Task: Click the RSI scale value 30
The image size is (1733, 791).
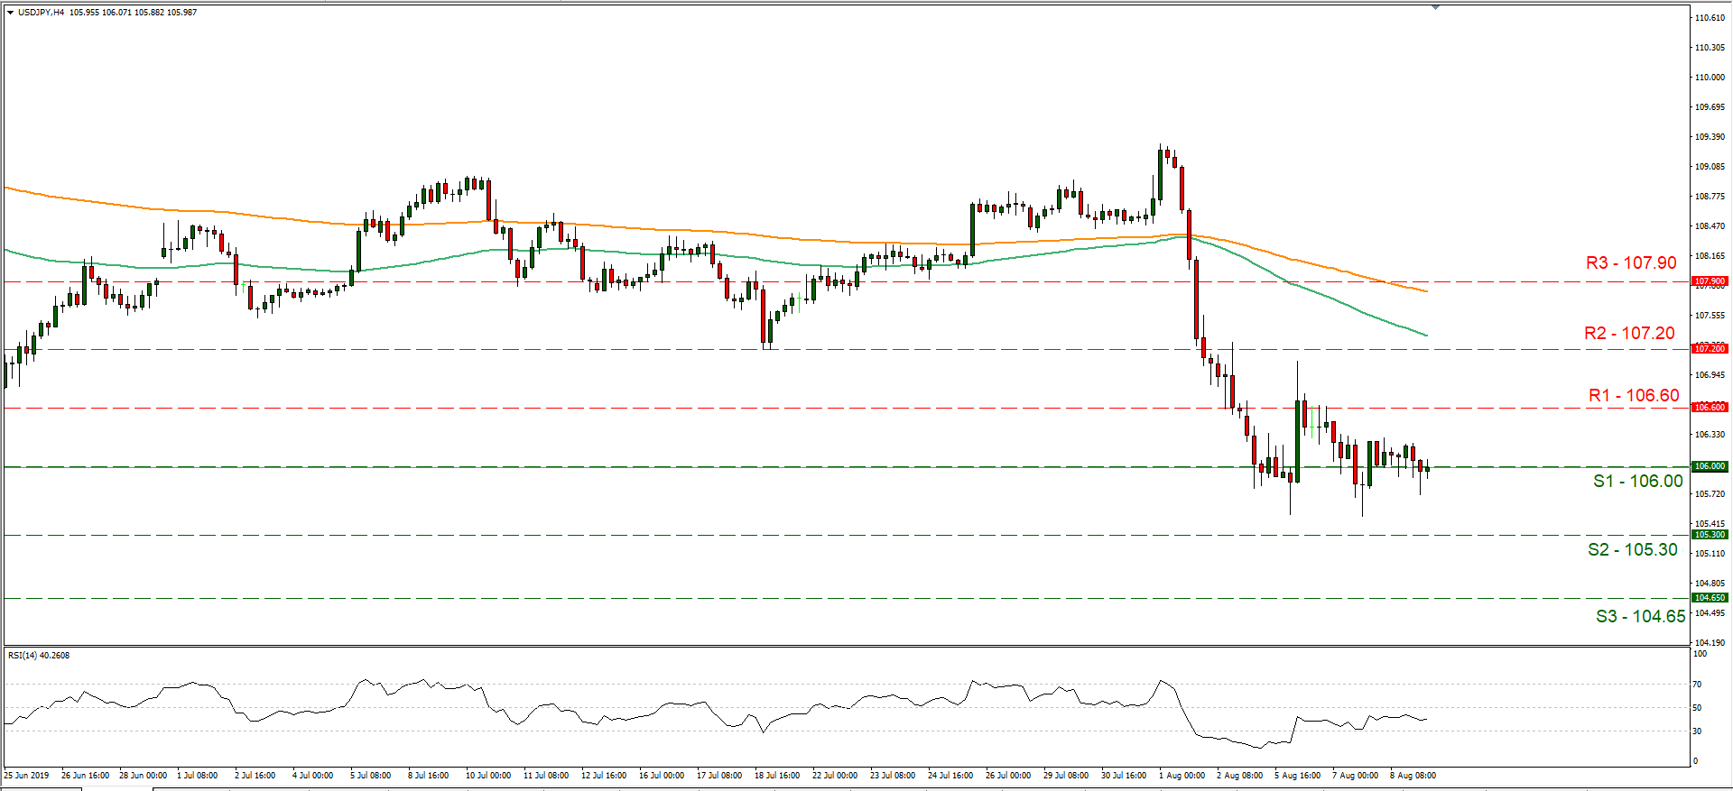Action: tap(1698, 731)
